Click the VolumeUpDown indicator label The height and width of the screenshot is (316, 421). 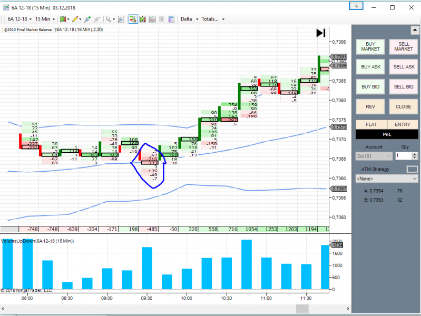click(x=37, y=241)
